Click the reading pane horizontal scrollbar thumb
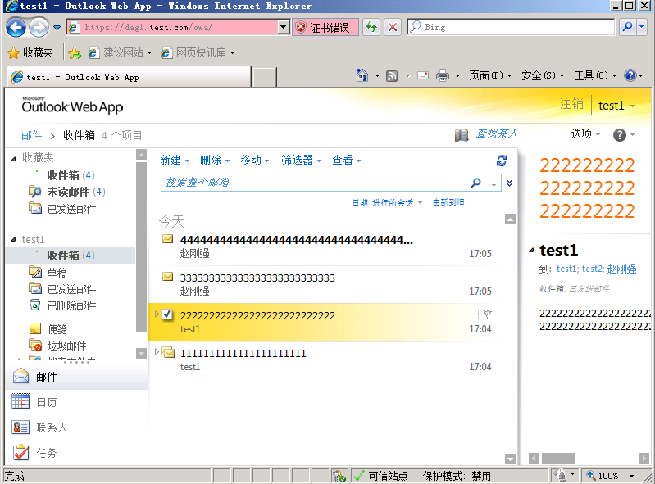Viewport: 655px width, 484px height. point(558,458)
